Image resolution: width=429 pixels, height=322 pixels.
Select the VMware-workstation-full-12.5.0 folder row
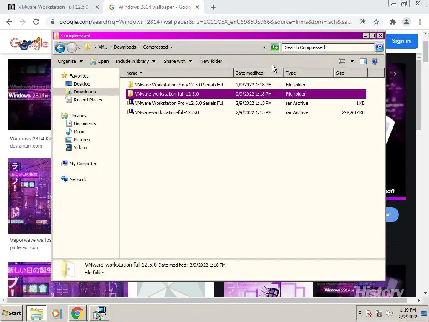click(246, 94)
